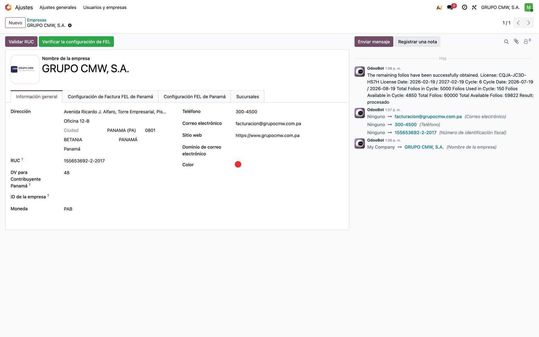This screenshot has height=337, width=539.
Task: Click help mark for ID de la empresa
Action: [x=48, y=195]
